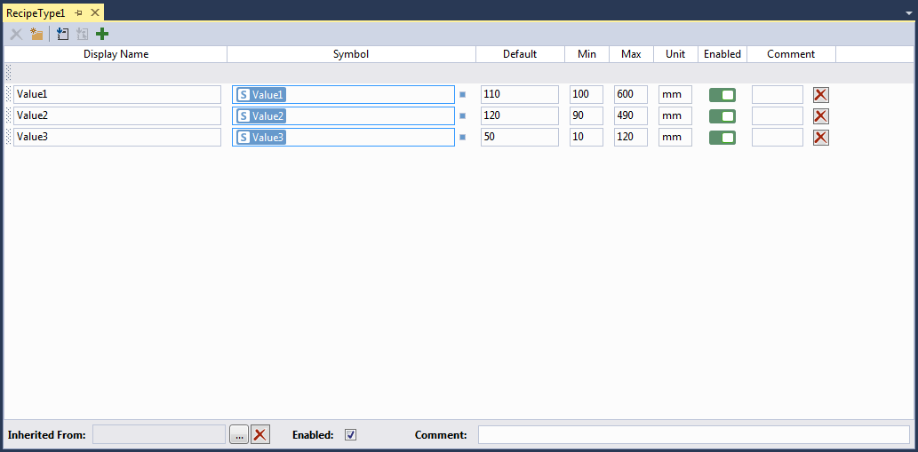
Task: Click the Min field showing 100
Action: click(x=586, y=95)
